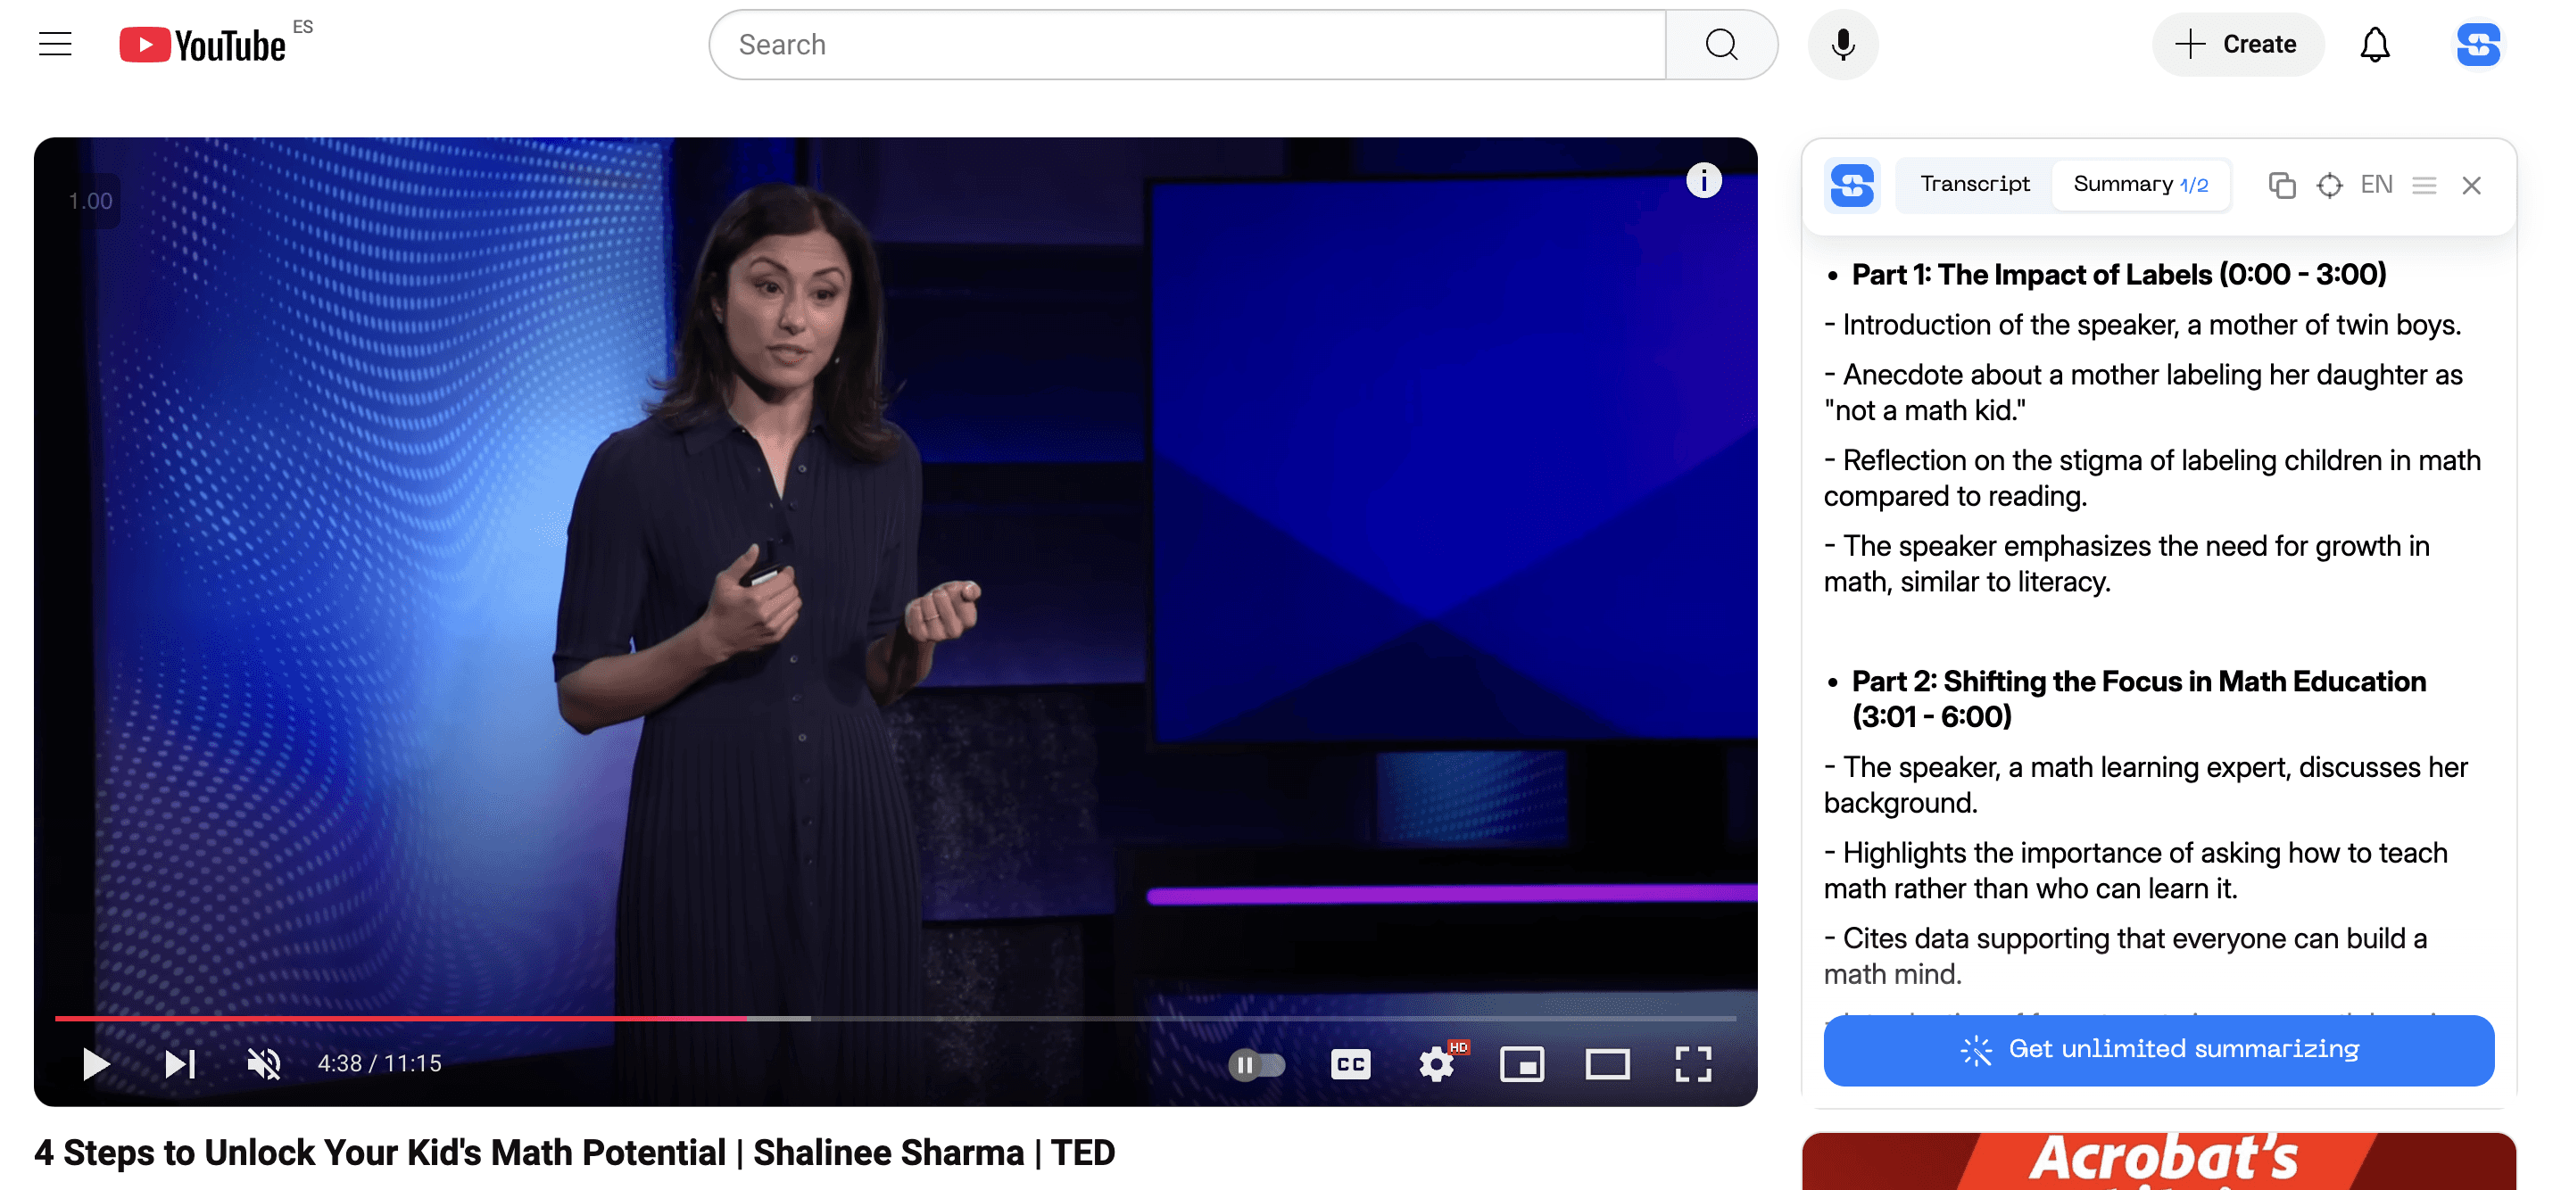Image resolution: width=2561 pixels, height=1190 pixels.
Task: Click Part 1: The Impact of Labels heading
Action: [2118, 275]
